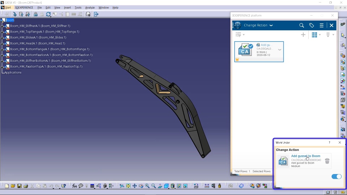Select Boom_HM_BottomFixationA.1 in the tree

[51, 55]
